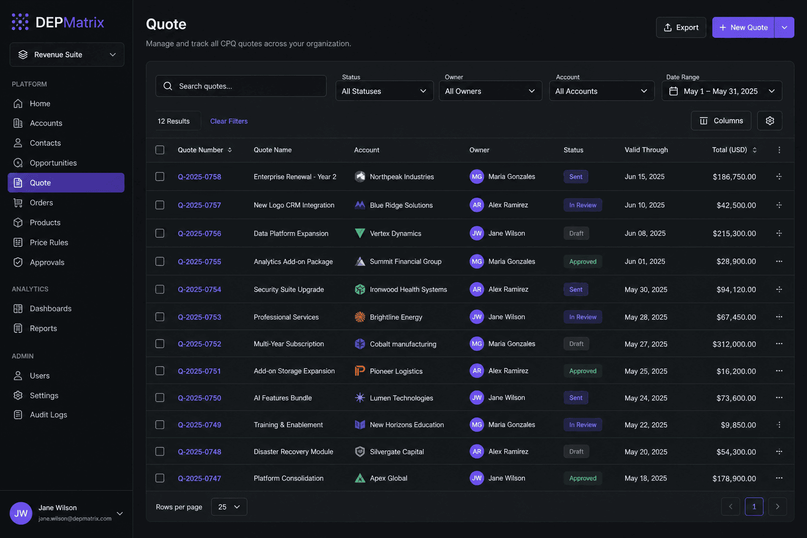Click the Clear Filters link
807x538 pixels.
click(229, 121)
